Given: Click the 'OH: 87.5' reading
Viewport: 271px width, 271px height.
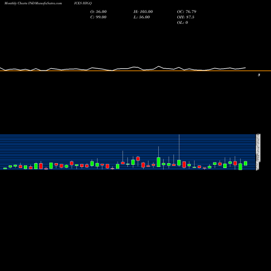Looking at the screenshot, I should pos(185,17).
